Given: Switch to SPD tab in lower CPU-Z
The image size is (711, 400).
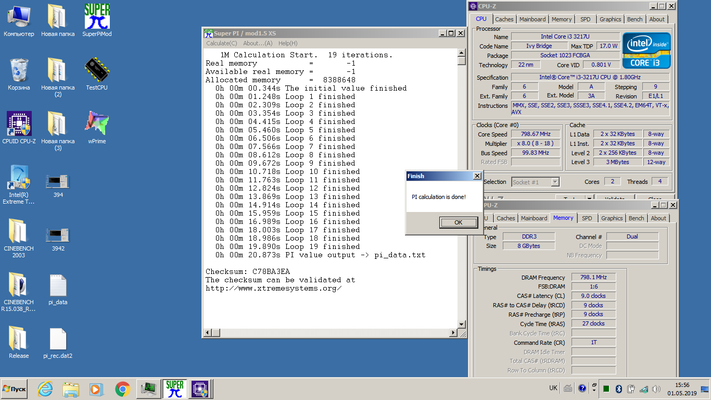Looking at the screenshot, I should click(x=587, y=218).
